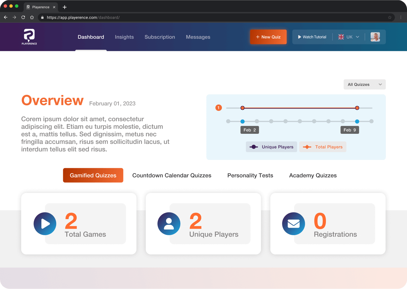Click the Feb 9 date label
This screenshot has width=407, height=289.
pos(350,130)
